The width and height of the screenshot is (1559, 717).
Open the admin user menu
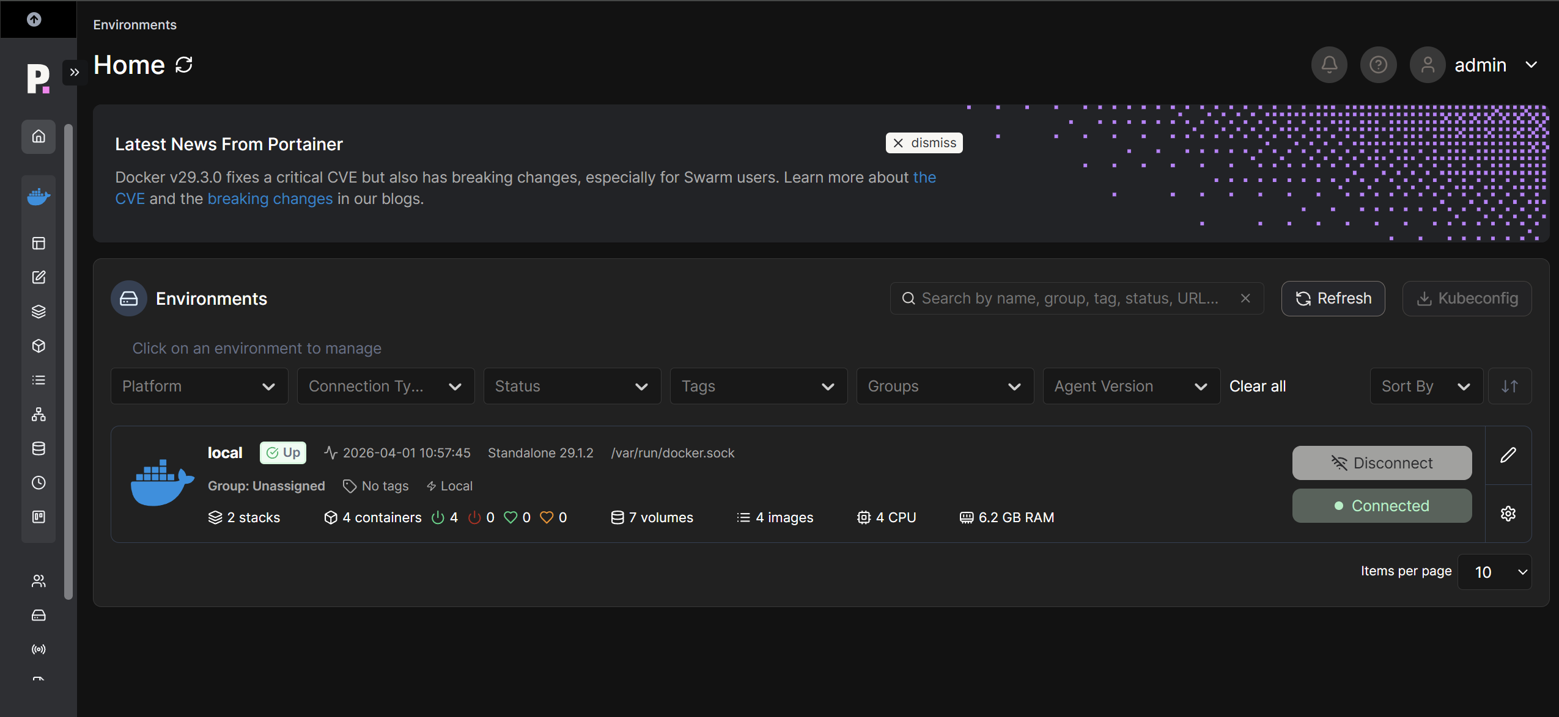point(1480,65)
